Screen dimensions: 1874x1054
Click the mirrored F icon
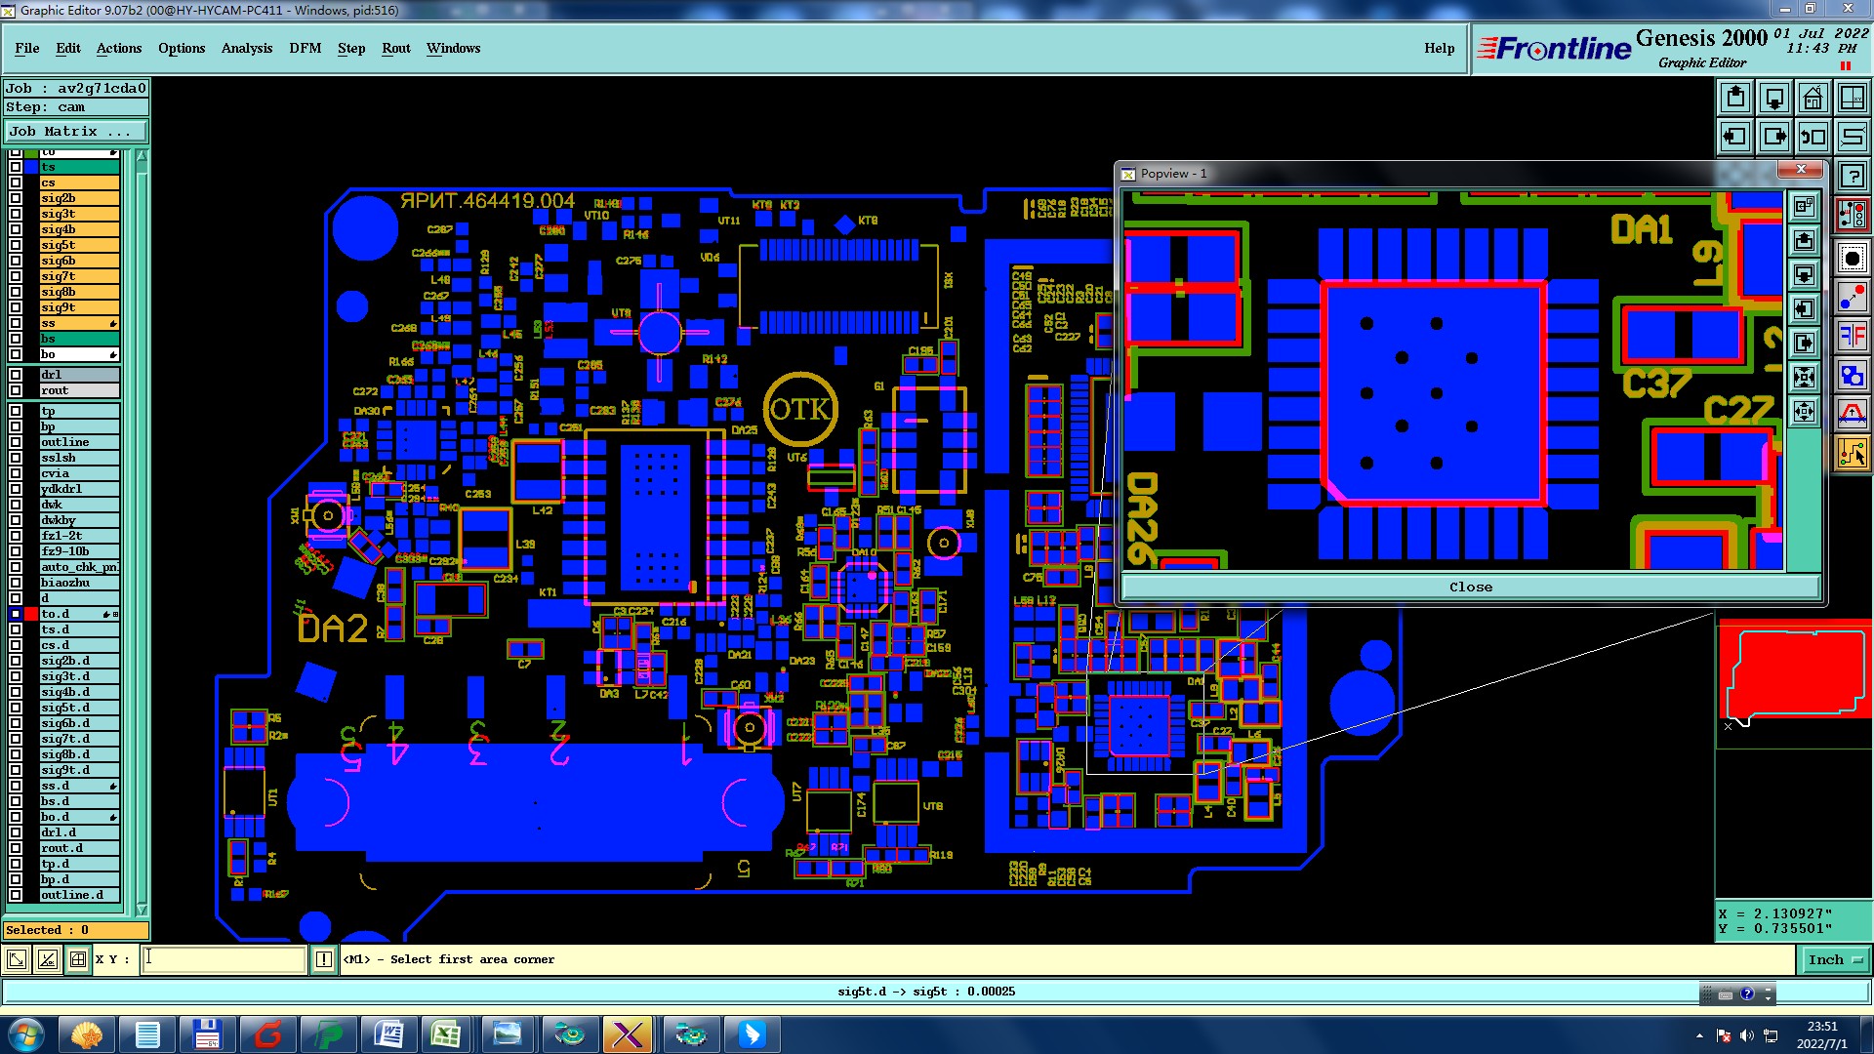[x=1853, y=336]
